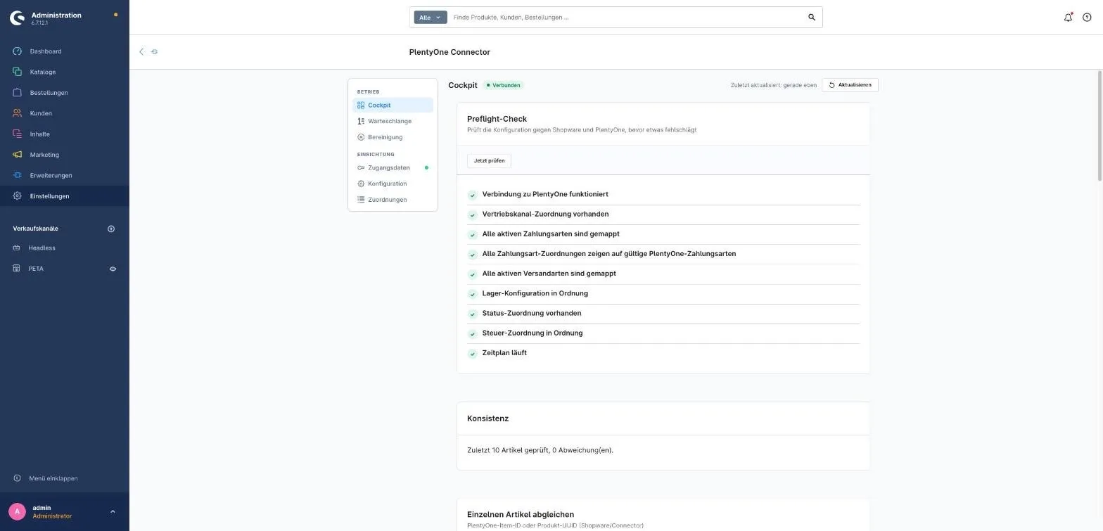Viewport: 1103px width, 531px height.
Task: Click the Headless sales channel icon
Action: click(x=17, y=248)
